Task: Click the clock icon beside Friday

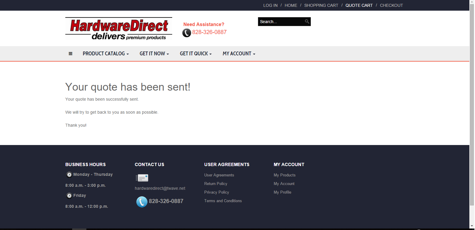Action: click(x=69, y=196)
